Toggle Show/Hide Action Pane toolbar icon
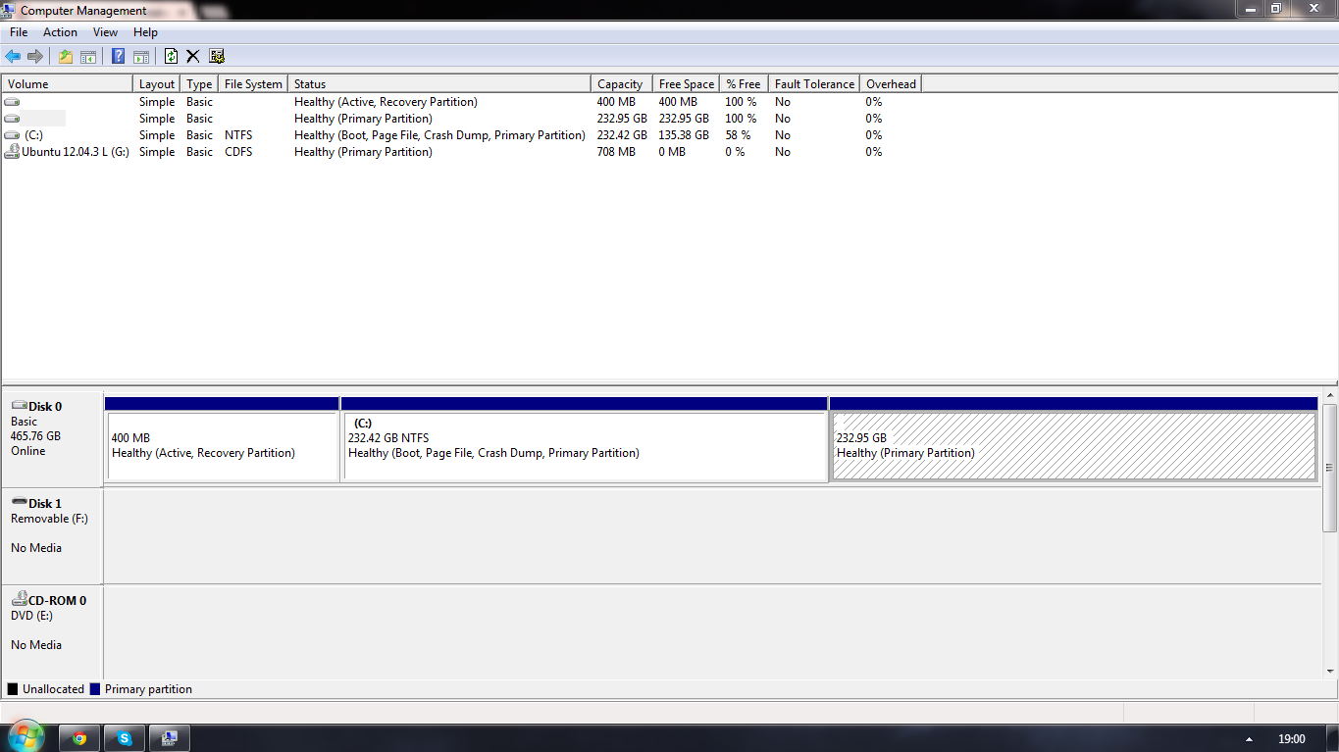Viewport: 1339px width, 752px height. [x=140, y=57]
